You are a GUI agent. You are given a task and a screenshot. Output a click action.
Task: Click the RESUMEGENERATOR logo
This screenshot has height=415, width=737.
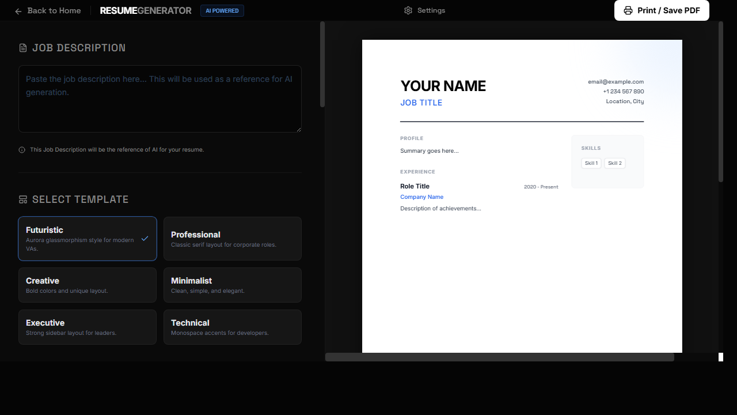click(x=145, y=10)
